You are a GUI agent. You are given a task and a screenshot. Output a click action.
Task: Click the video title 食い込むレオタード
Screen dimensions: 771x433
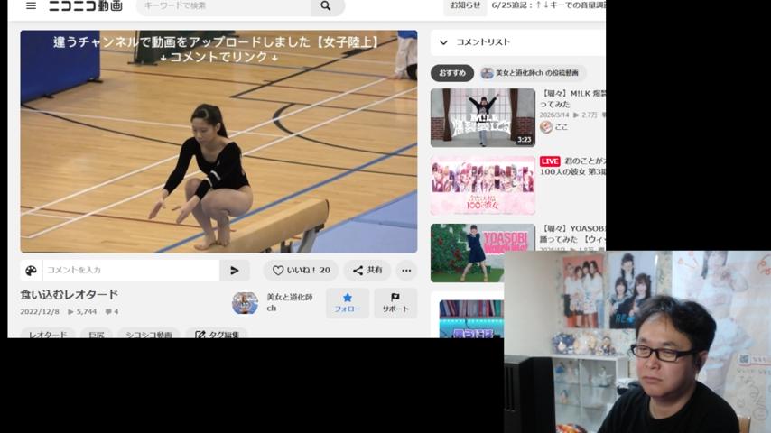70,295
